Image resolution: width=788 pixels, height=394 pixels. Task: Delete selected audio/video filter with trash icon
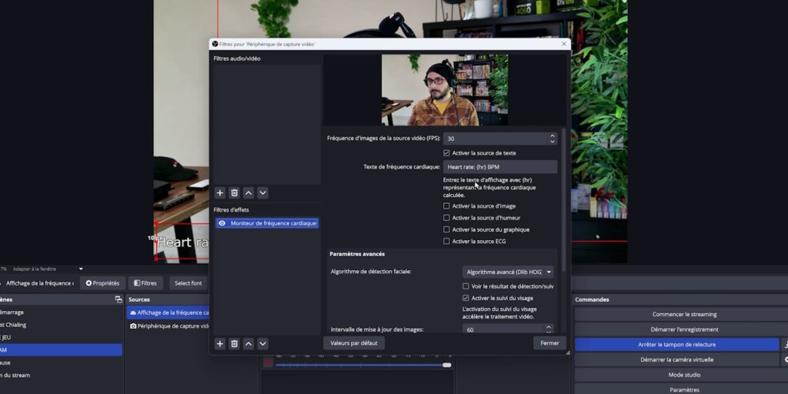(x=234, y=193)
